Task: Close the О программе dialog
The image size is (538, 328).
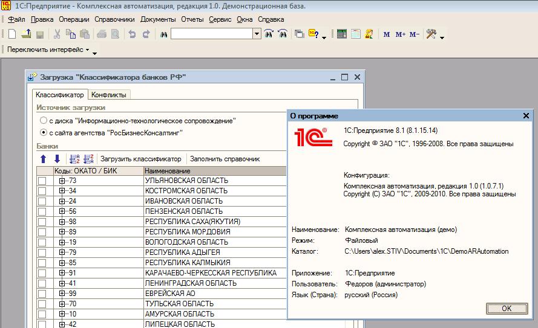Action: pos(526,116)
